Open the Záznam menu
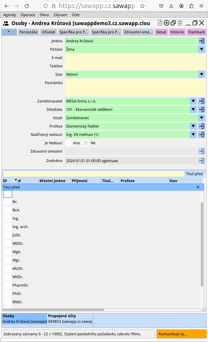 coord(60,15)
